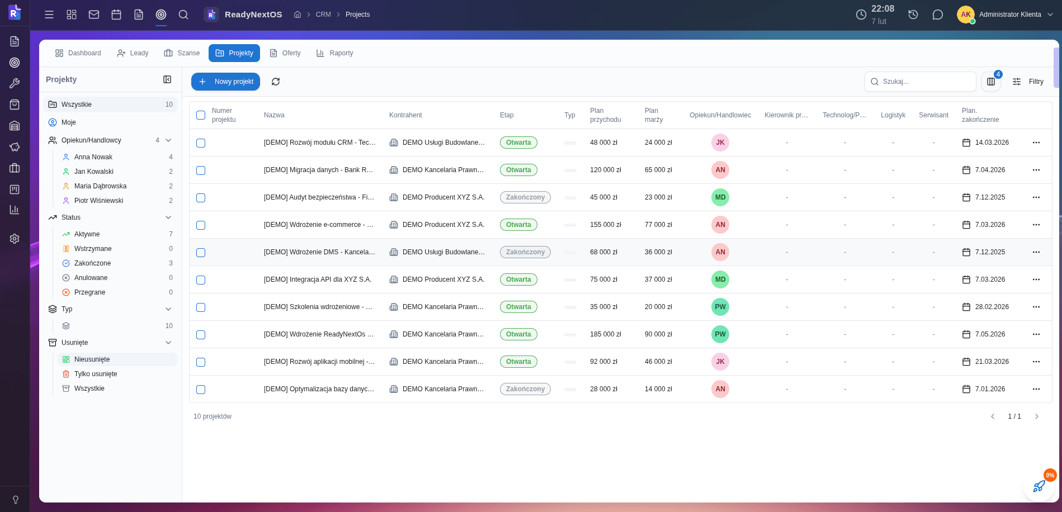The height and width of the screenshot is (512, 1062).
Task: Select the target CRM icon in top bar
Action: point(161,15)
